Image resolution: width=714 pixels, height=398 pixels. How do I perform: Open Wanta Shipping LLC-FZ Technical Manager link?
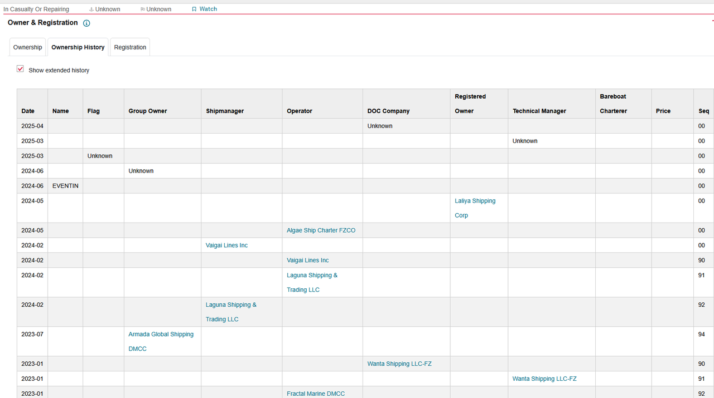pyautogui.click(x=544, y=379)
